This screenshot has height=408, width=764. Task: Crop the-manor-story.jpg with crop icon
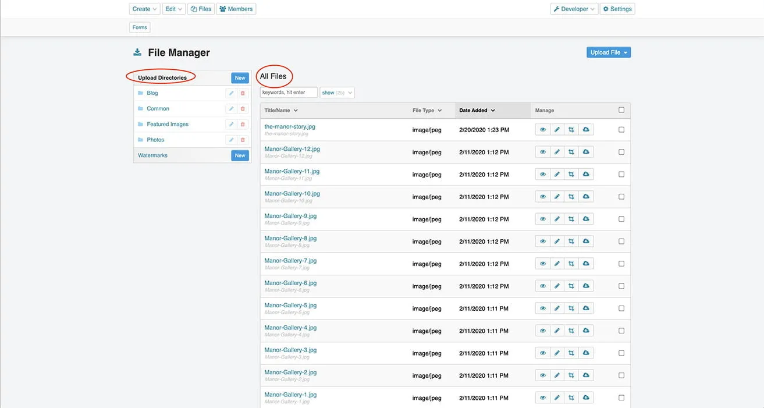(571, 130)
